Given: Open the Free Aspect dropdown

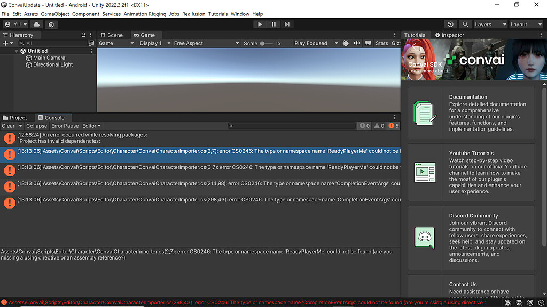Looking at the screenshot, I should pyautogui.click(x=206, y=43).
